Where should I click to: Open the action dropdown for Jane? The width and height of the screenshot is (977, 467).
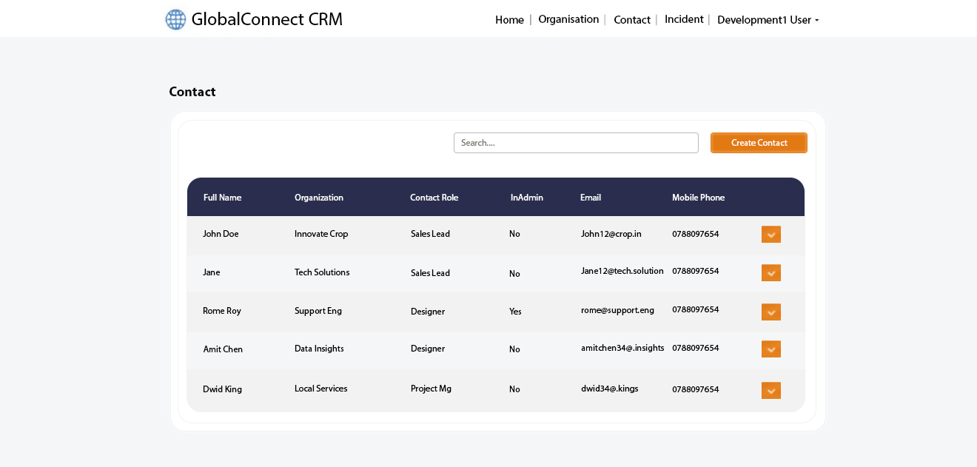771,273
